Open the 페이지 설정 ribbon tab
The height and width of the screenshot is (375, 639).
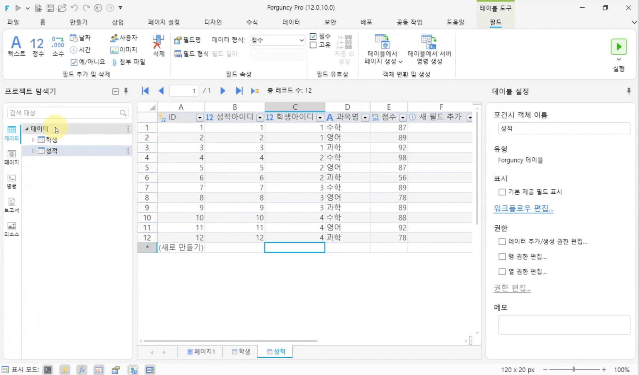(x=164, y=22)
